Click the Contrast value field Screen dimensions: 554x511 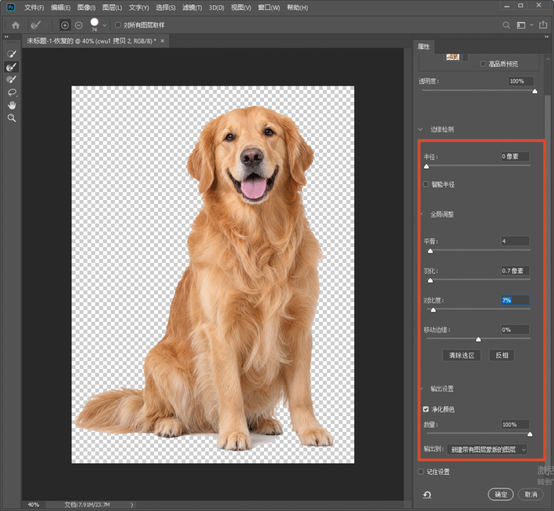515,300
